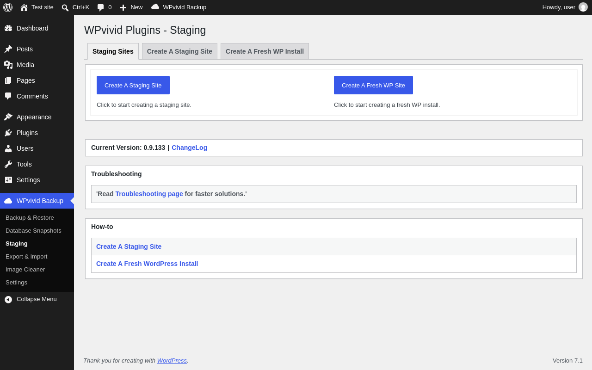This screenshot has width=592, height=370.
Task: Click the Collapse Menu label
Action: [x=37, y=299]
